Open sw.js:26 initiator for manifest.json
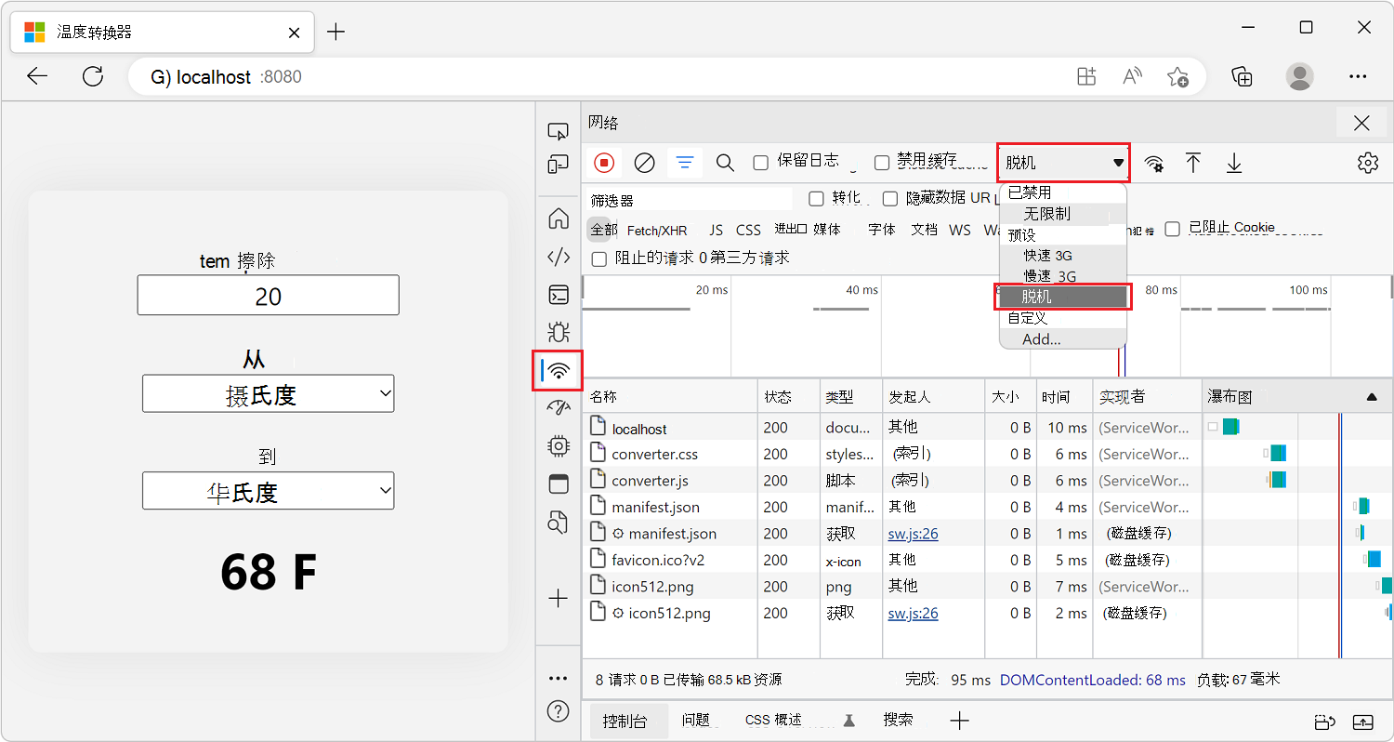1394x742 pixels. click(913, 534)
